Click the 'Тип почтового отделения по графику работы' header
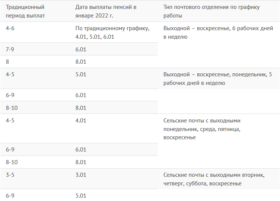Viewport: 280px width, 201px height. click(x=211, y=12)
